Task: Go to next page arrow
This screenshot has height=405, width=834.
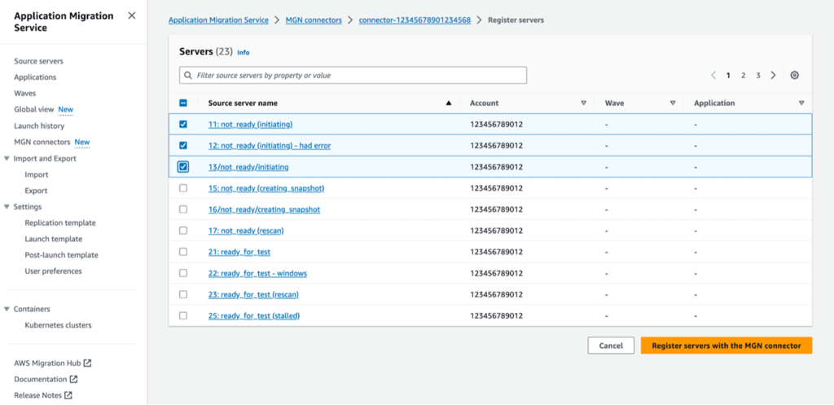Action: tap(774, 76)
